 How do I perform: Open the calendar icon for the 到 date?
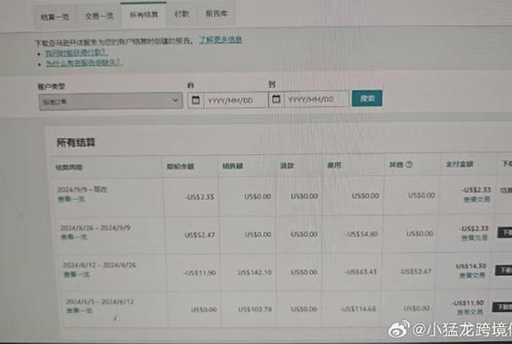(x=276, y=99)
